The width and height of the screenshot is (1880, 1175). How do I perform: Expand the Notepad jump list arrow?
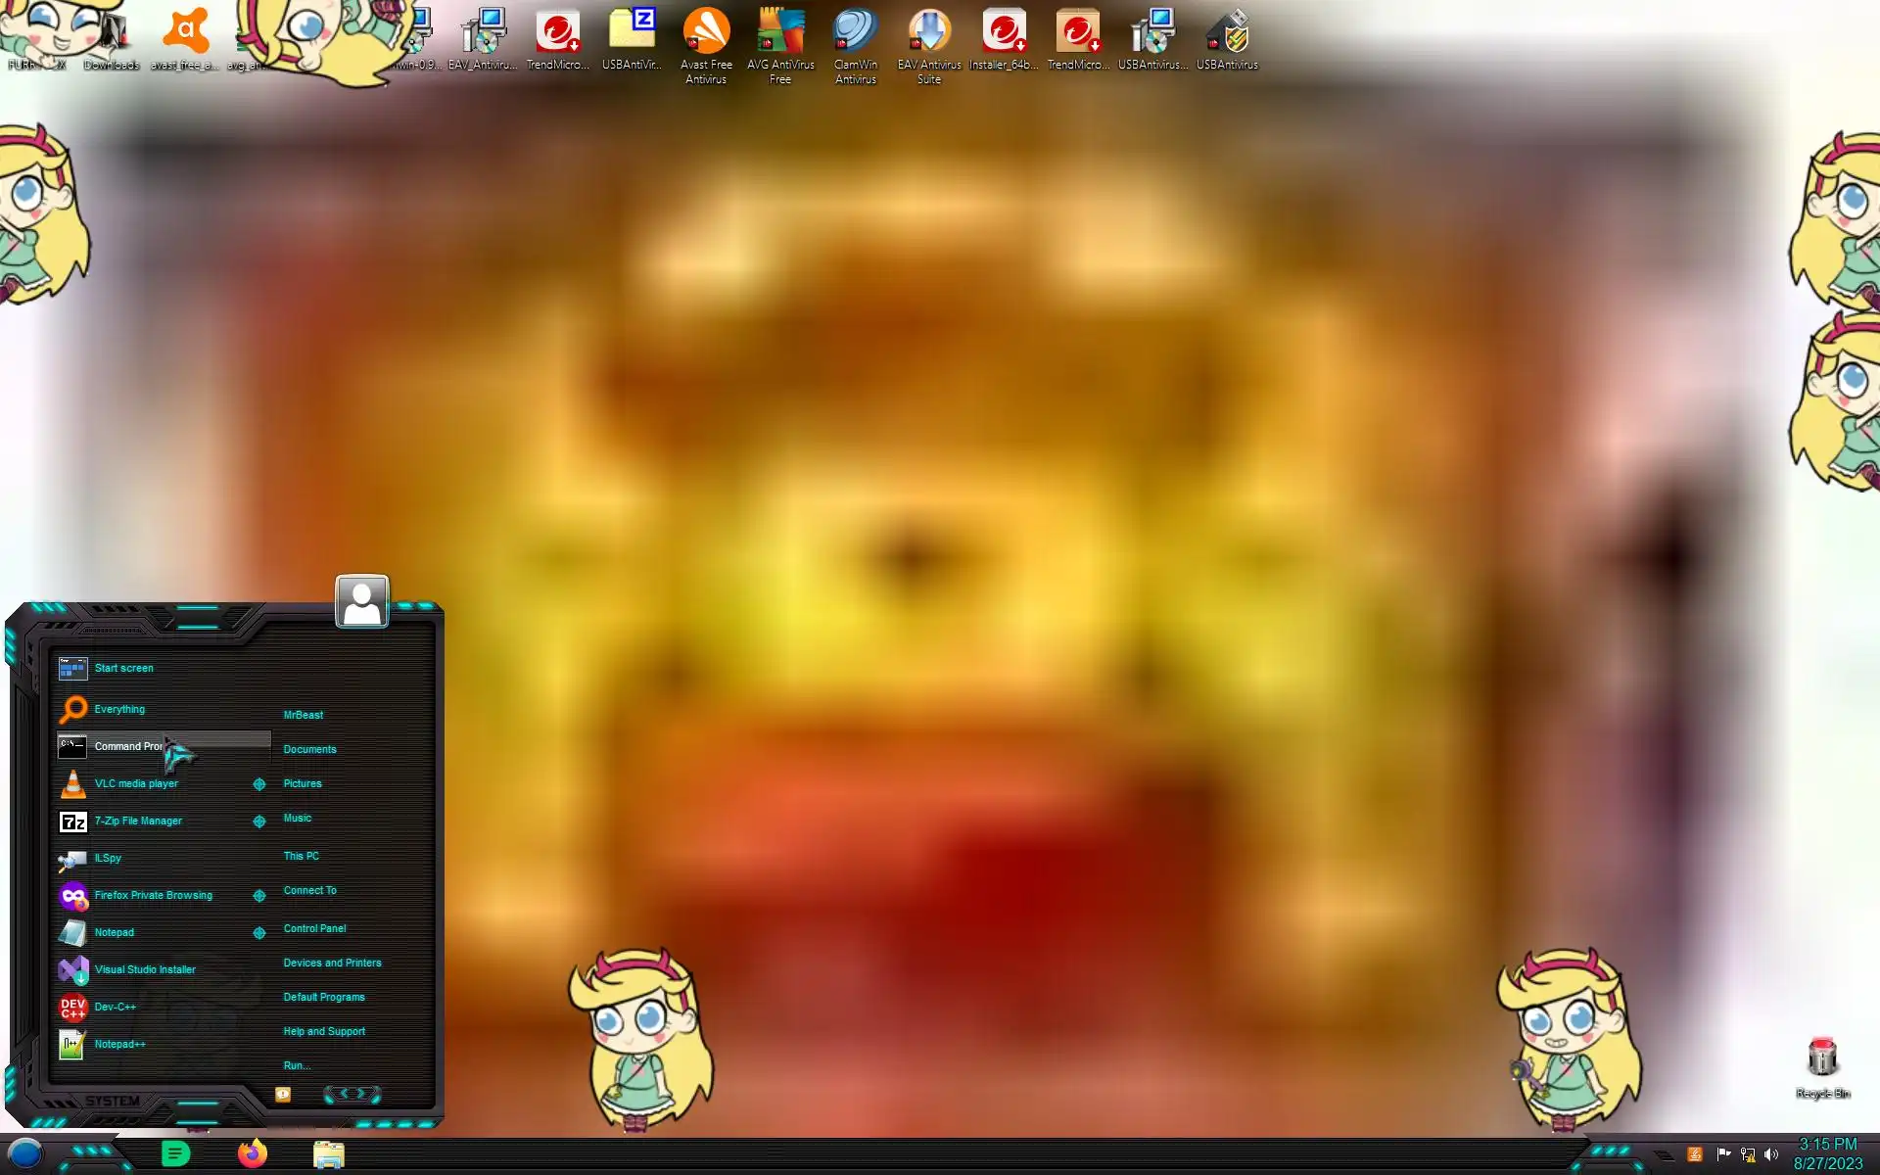pyautogui.click(x=259, y=932)
